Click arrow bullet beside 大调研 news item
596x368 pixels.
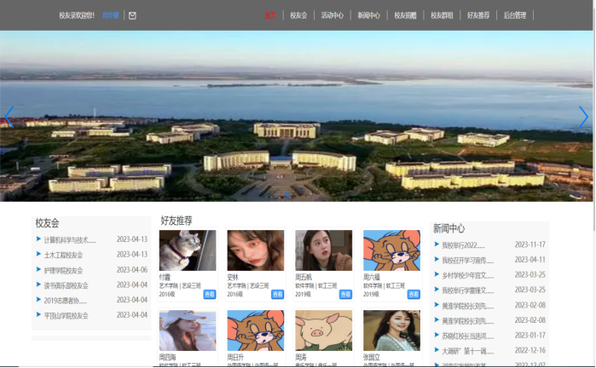pos(437,350)
